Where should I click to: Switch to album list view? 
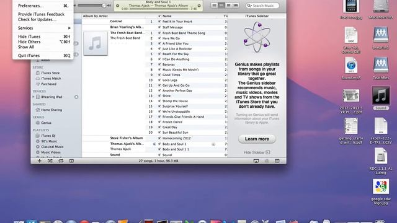pyautogui.click(x=221, y=6)
